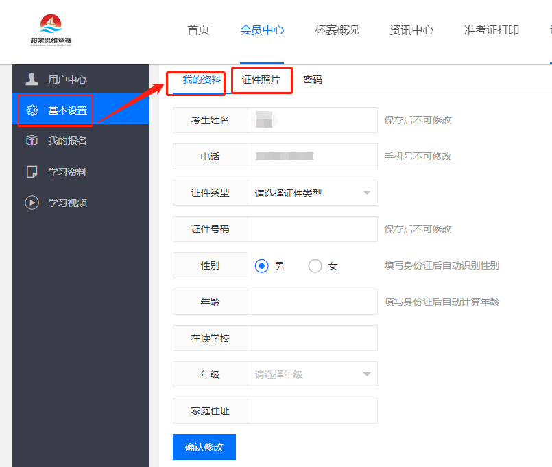Click the 电话 input field
552x467 pixels.
(x=313, y=156)
